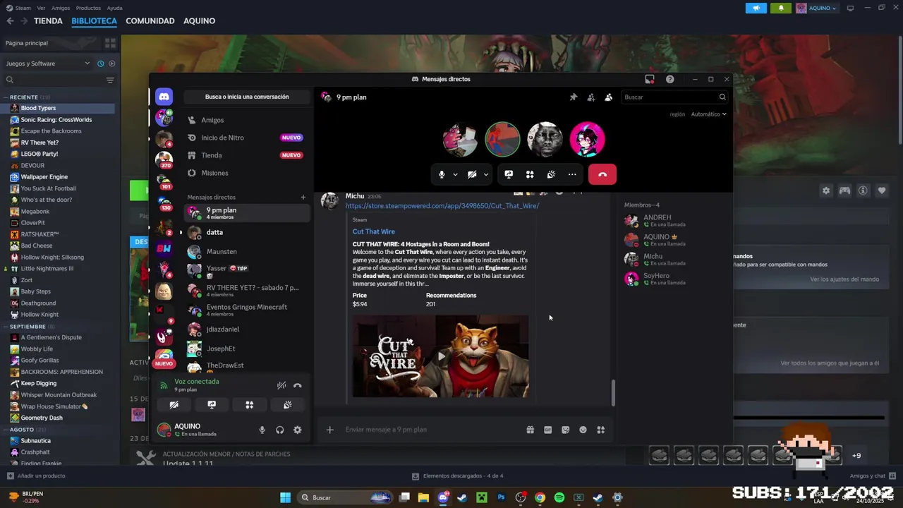Open GIF picker
Screen dimensions: 903x508
click(x=547, y=430)
